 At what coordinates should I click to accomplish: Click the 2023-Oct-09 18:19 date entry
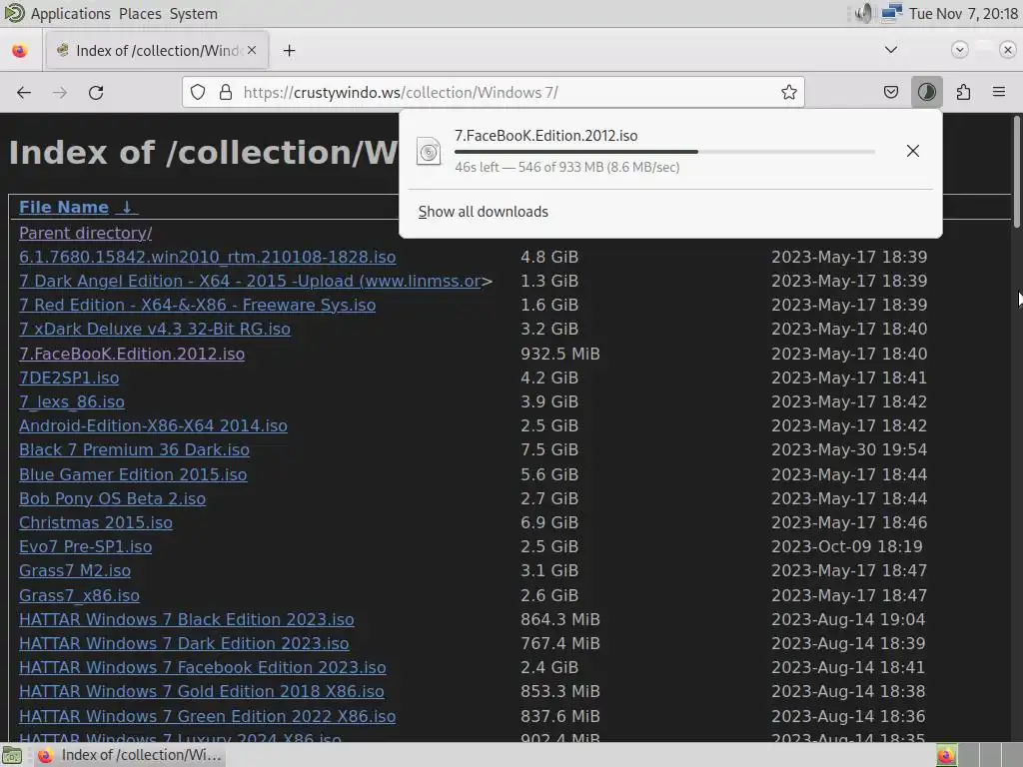click(847, 546)
